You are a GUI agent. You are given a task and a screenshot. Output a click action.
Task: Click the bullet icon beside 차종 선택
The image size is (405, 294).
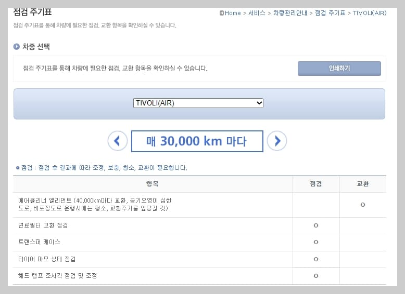tap(17, 47)
